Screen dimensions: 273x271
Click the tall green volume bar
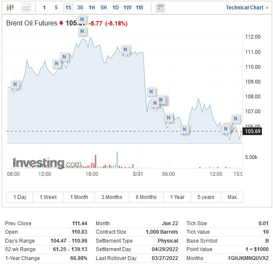click(x=117, y=160)
